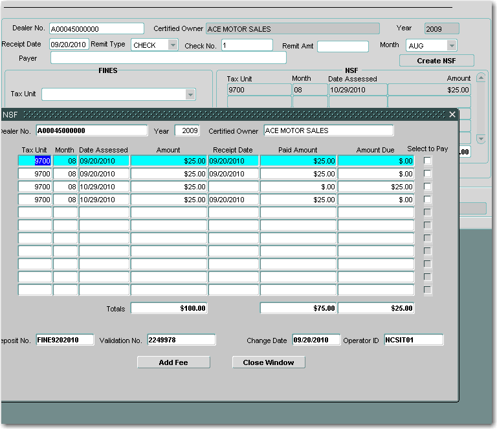Close the NSF popup window via X

coord(452,114)
